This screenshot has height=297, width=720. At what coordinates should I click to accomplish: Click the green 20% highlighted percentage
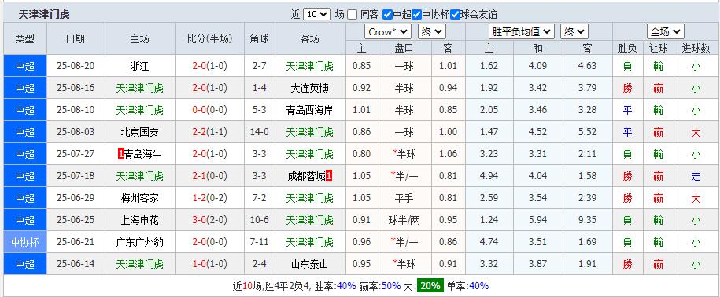(430, 286)
